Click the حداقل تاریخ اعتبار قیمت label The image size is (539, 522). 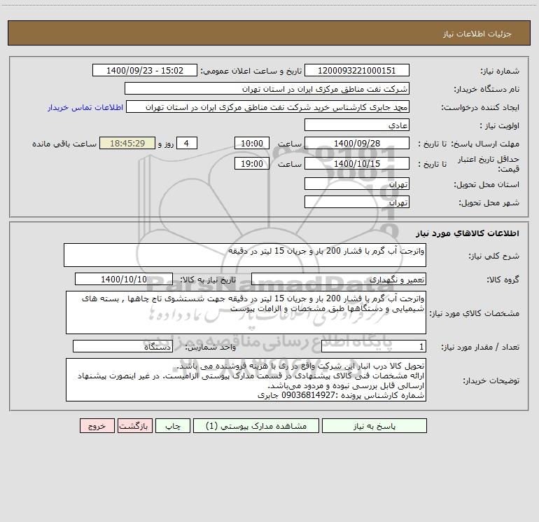(x=489, y=164)
